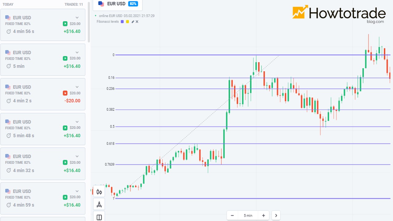
Task: Click the flag icon on the 5 min trade
Action: coord(8,52)
